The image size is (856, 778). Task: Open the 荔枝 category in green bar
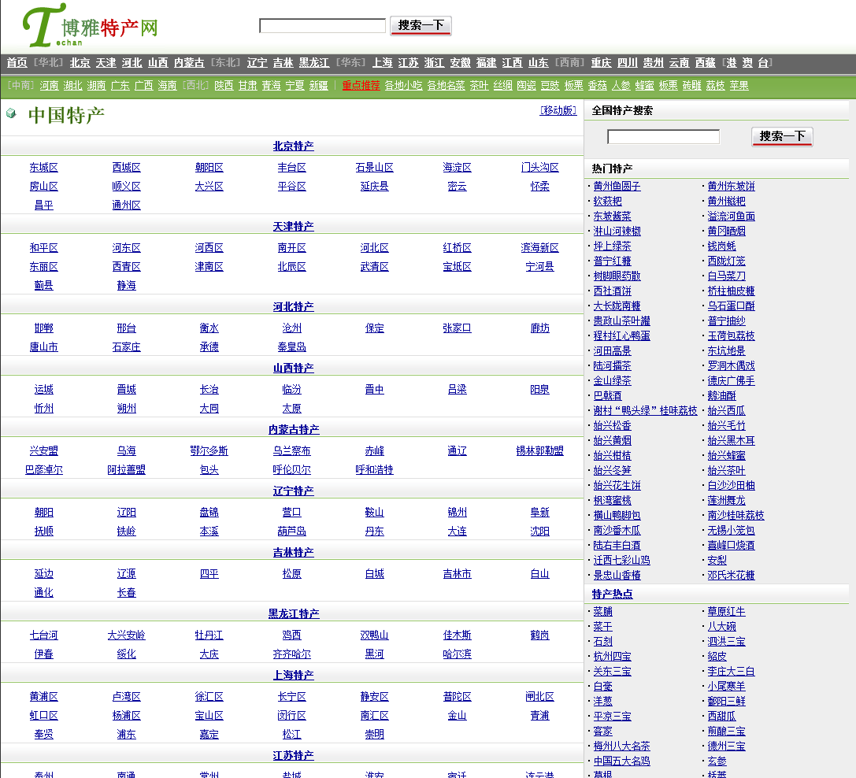(x=715, y=86)
